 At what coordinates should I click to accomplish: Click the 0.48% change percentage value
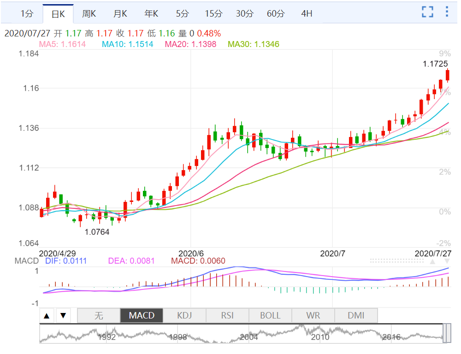click(209, 34)
